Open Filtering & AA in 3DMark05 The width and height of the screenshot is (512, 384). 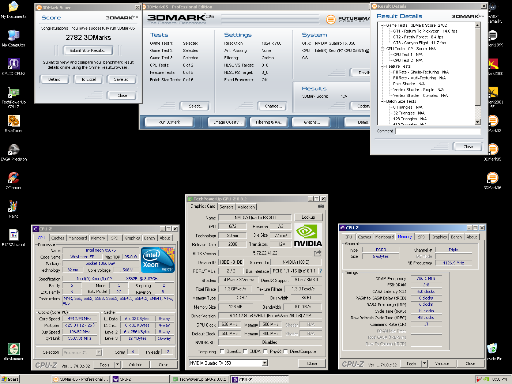pos(270,122)
